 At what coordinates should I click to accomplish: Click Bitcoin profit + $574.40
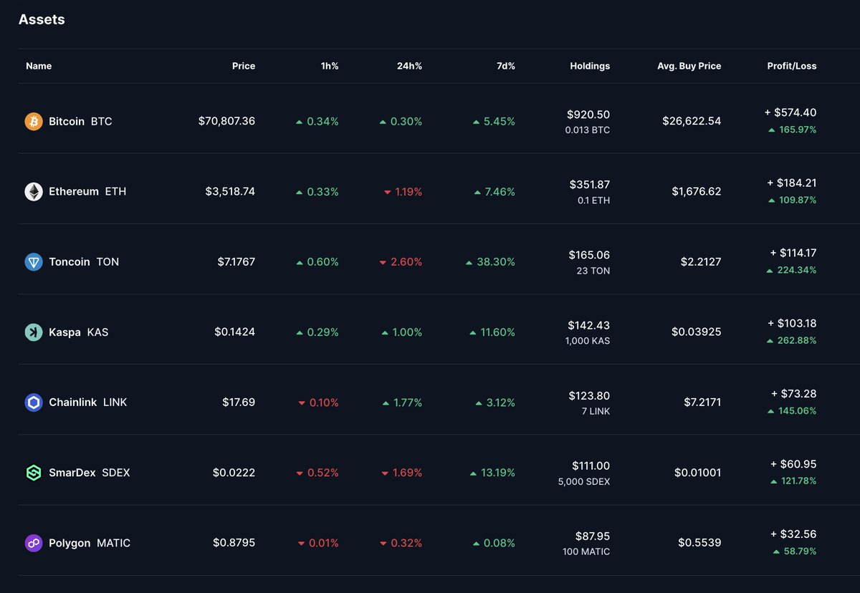click(790, 112)
